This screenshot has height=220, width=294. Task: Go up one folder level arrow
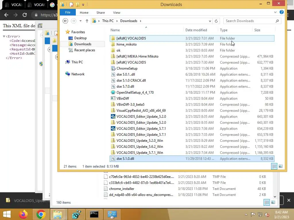point(87,21)
